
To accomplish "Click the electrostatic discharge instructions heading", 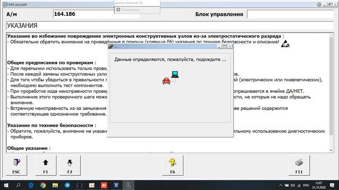I will coord(146,36).
